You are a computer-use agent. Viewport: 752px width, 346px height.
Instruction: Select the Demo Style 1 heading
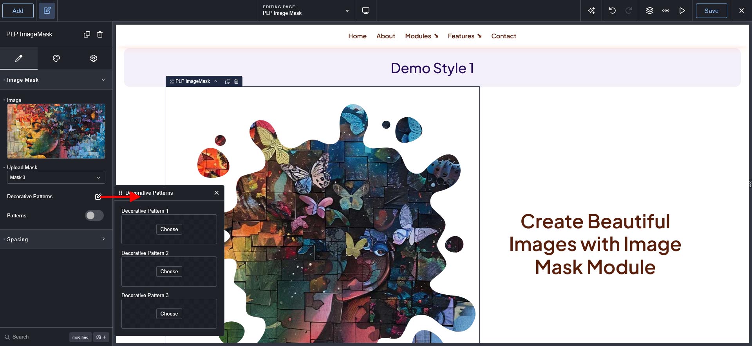point(432,68)
